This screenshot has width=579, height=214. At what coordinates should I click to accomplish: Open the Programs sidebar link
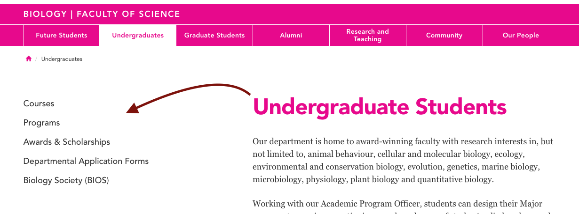(42, 123)
